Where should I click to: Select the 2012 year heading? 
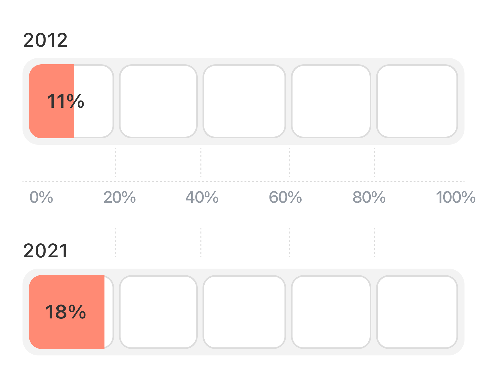click(x=45, y=40)
